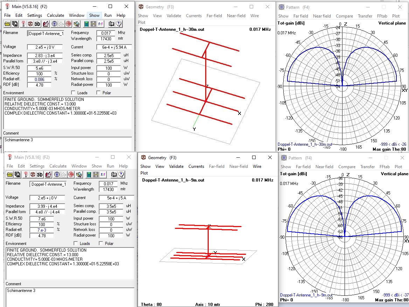The image size is (409, 307).
Task: Open the Settings menu in lower Main window
Action: point(37,166)
